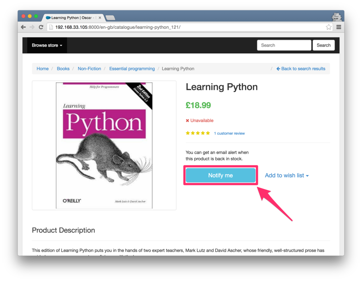Go to Home breadcrumb link
Image resolution: width=362 pixels, height=281 pixels.
(x=42, y=69)
